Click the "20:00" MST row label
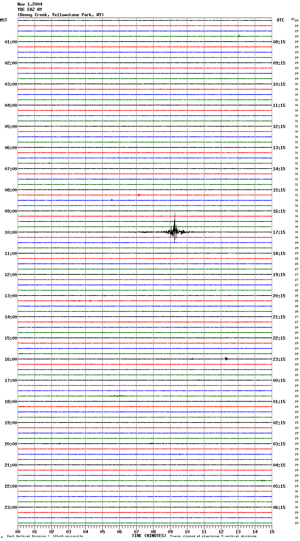 (x=11, y=444)
